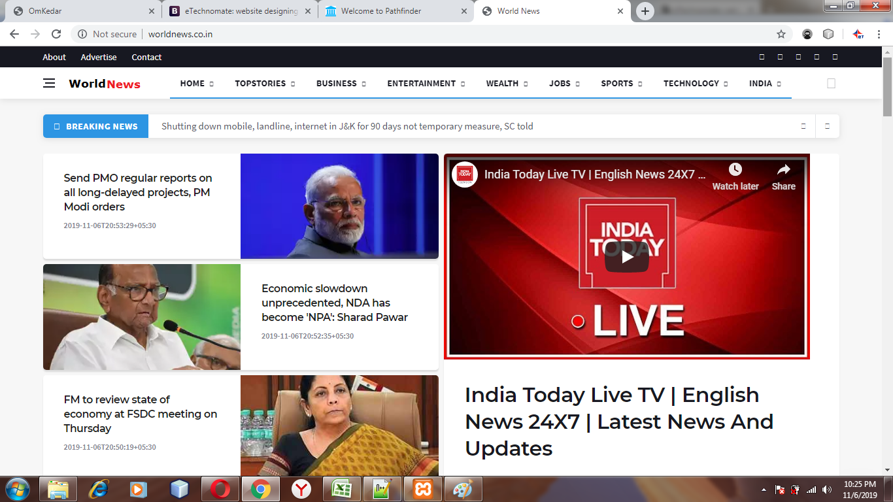Expand the TOPSTORIES dropdown
Screen dimensions: 893x502
pos(265,83)
